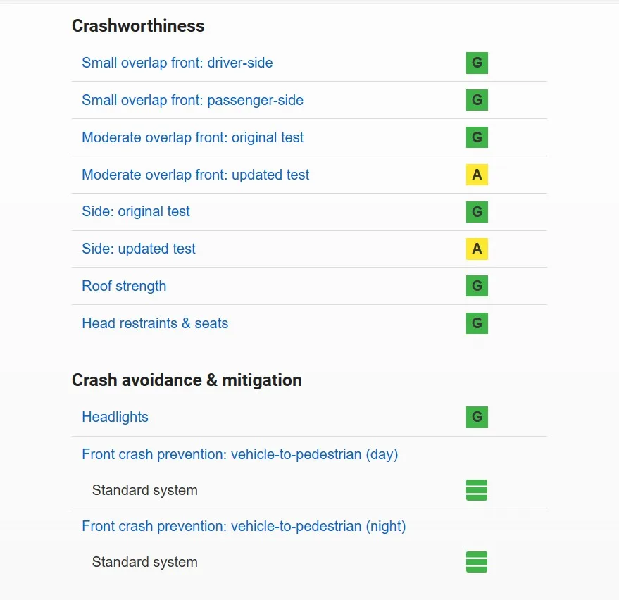The width and height of the screenshot is (619, 600).
Task: Open Small overlap front: passenger-side details
Action: 192,100
